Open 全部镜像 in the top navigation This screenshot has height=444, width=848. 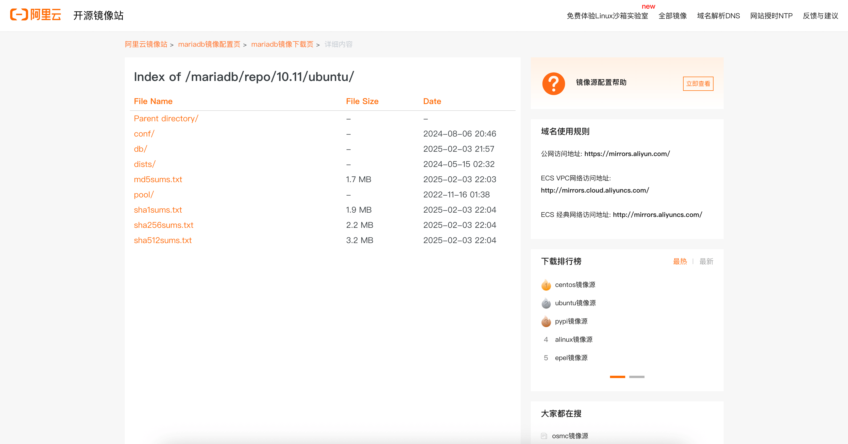672,16
